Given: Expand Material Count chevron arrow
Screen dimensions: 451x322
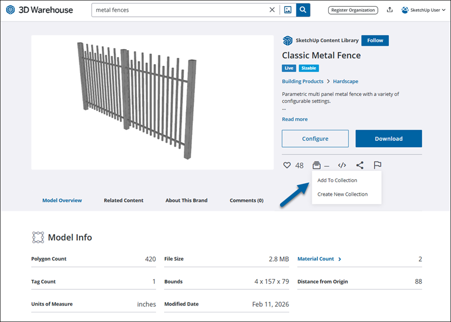Looking at the screenshot, I should (x=340, y=259).
